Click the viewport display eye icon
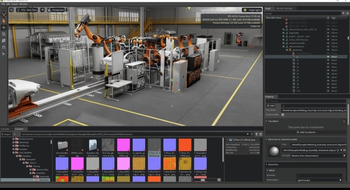 click(x=43, y=10)
